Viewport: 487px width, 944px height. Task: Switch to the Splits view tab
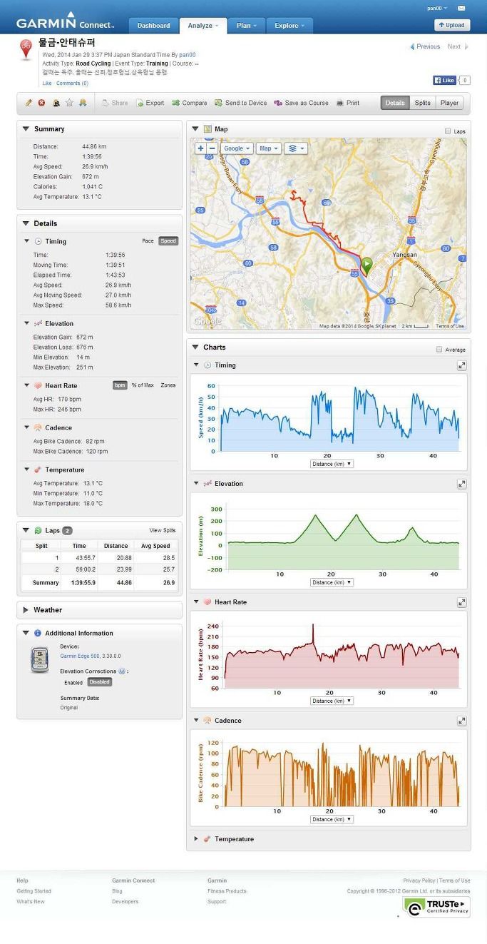coord(423,103)
